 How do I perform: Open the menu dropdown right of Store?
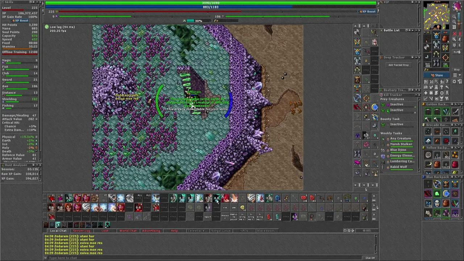[x=457, y=75]
